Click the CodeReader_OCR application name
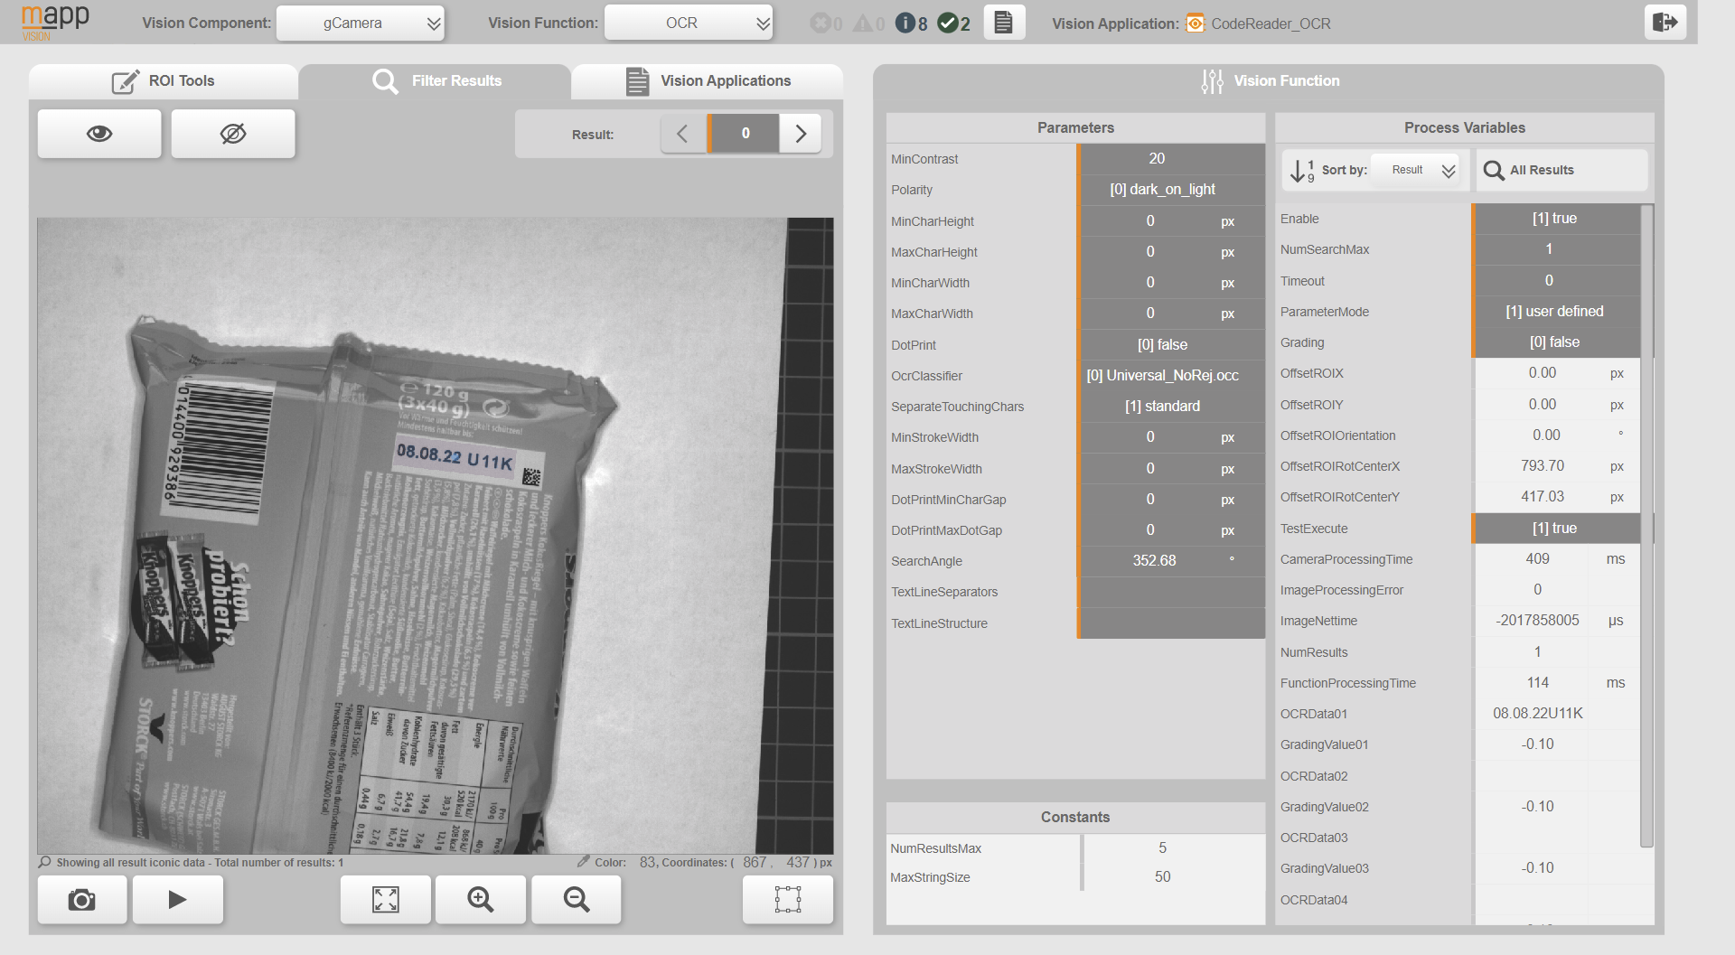 1271,23
